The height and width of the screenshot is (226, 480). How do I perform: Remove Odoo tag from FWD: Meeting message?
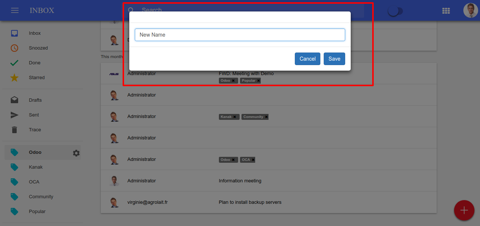tap(233, 81)
